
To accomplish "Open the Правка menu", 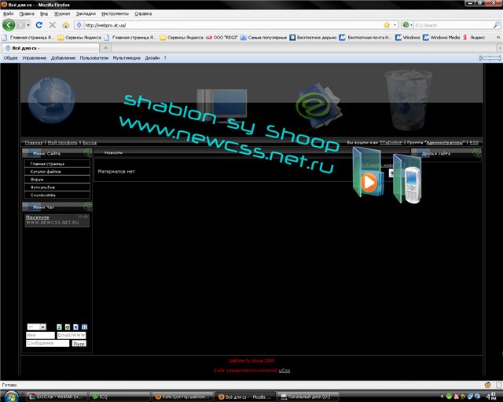I will [27, 14].
